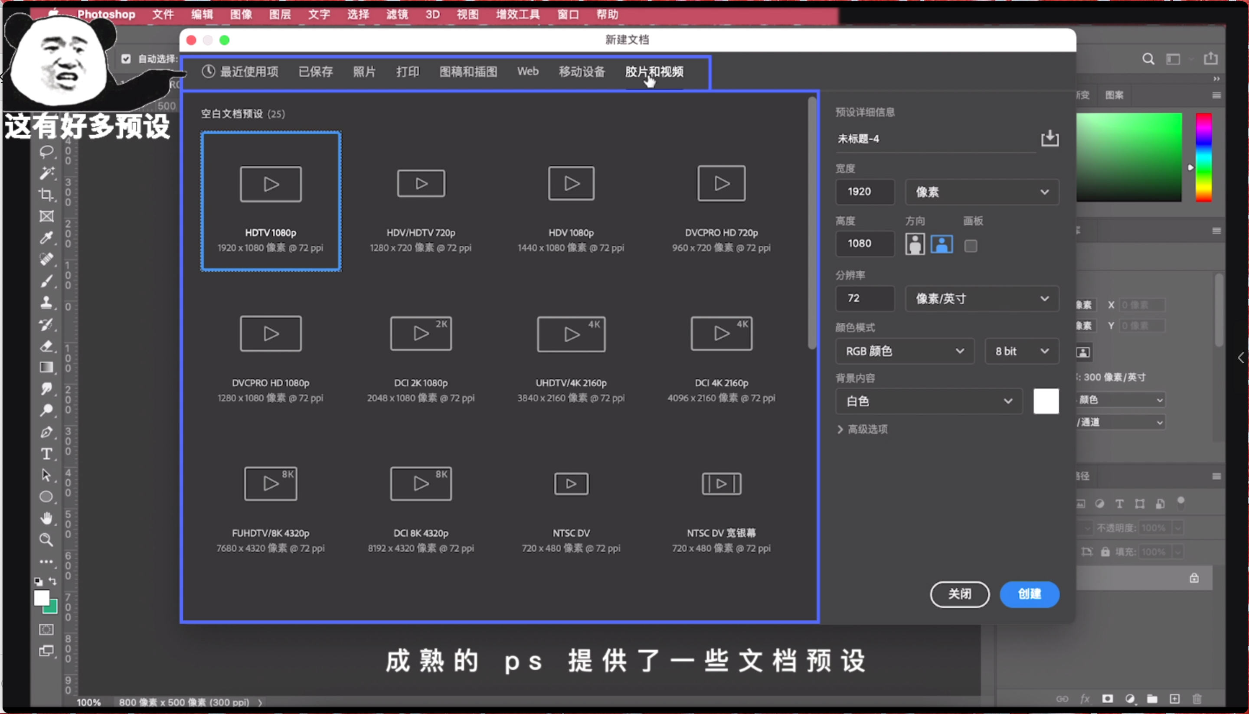
Task: Select the Eyedropper tool
Action: pos(46,238)
